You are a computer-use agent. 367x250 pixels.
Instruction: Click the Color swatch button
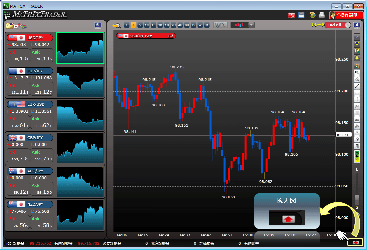tap(357, 156)
